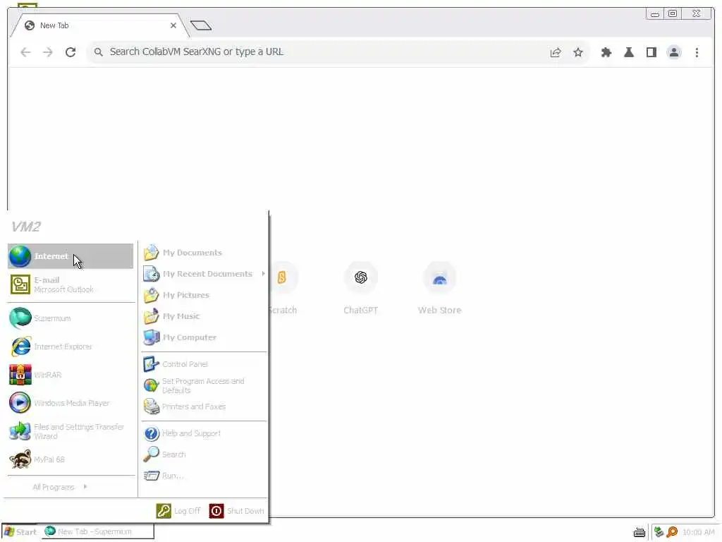Click the network tray icon
Viewport: 722px width, 542px height.
[659, 532]
